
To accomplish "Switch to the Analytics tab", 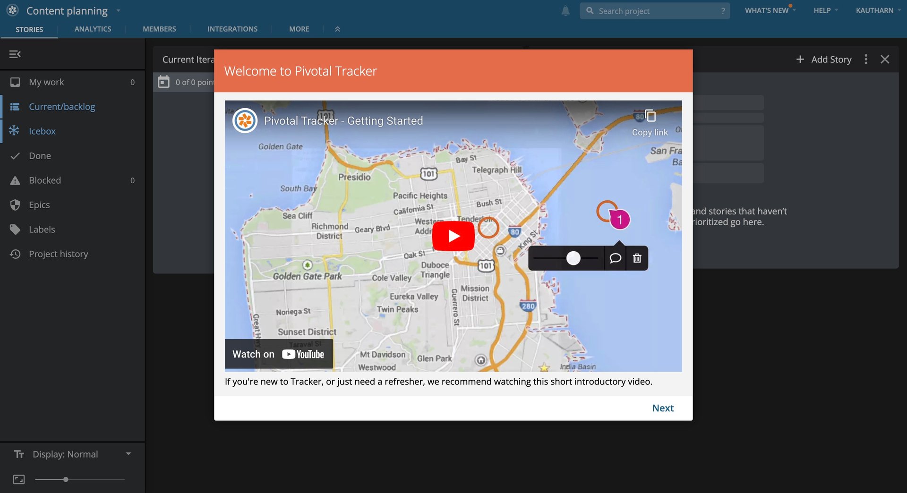I will tap(93, 29).
